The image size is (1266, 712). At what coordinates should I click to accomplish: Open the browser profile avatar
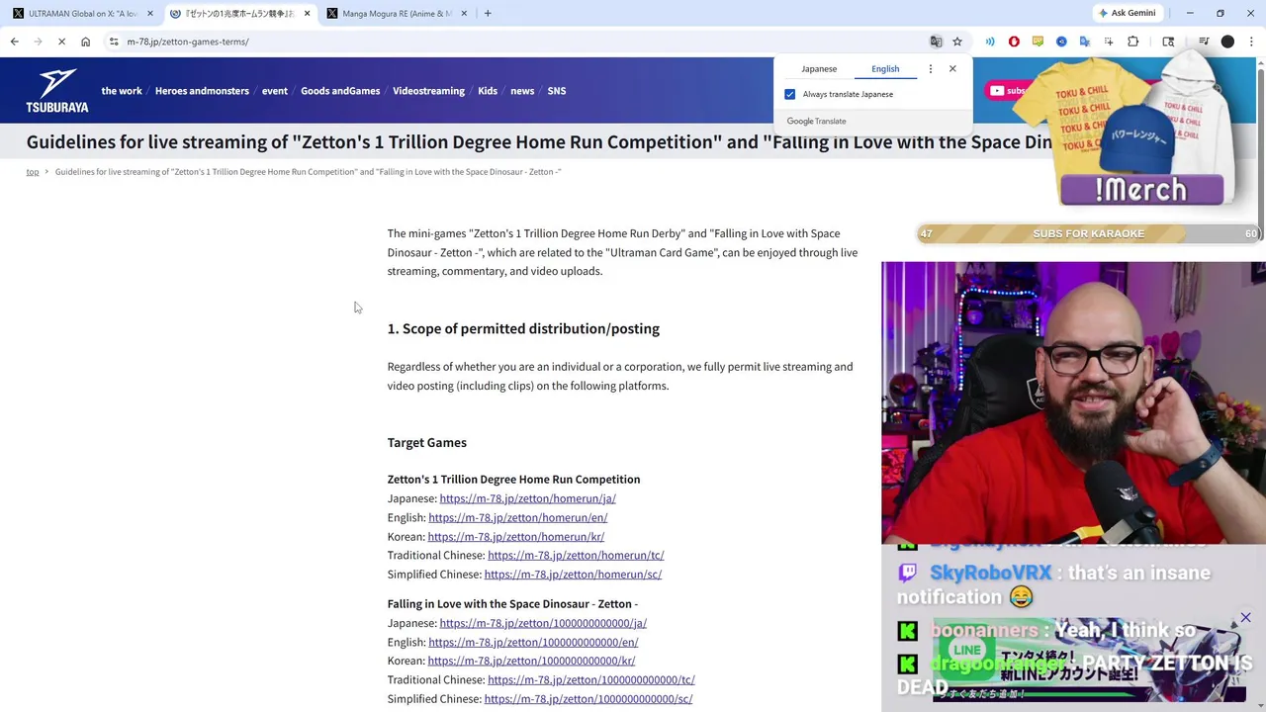coord(1227,42)
